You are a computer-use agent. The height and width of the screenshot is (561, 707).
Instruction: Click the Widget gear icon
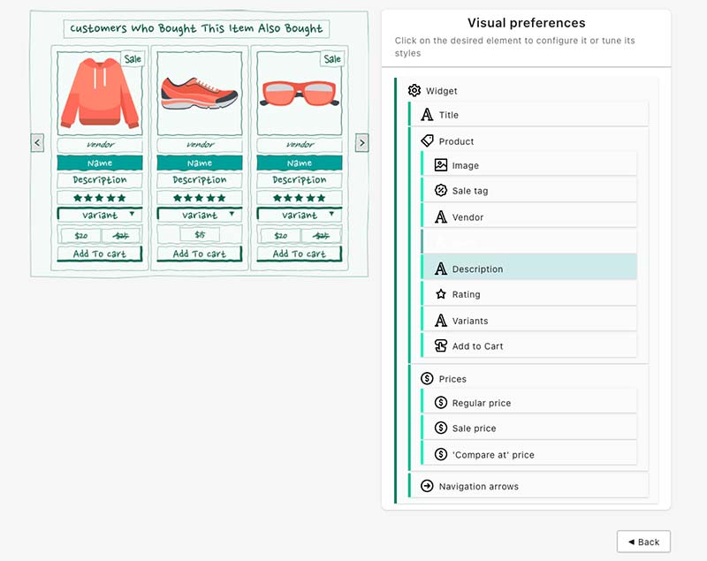coord(414,91)
